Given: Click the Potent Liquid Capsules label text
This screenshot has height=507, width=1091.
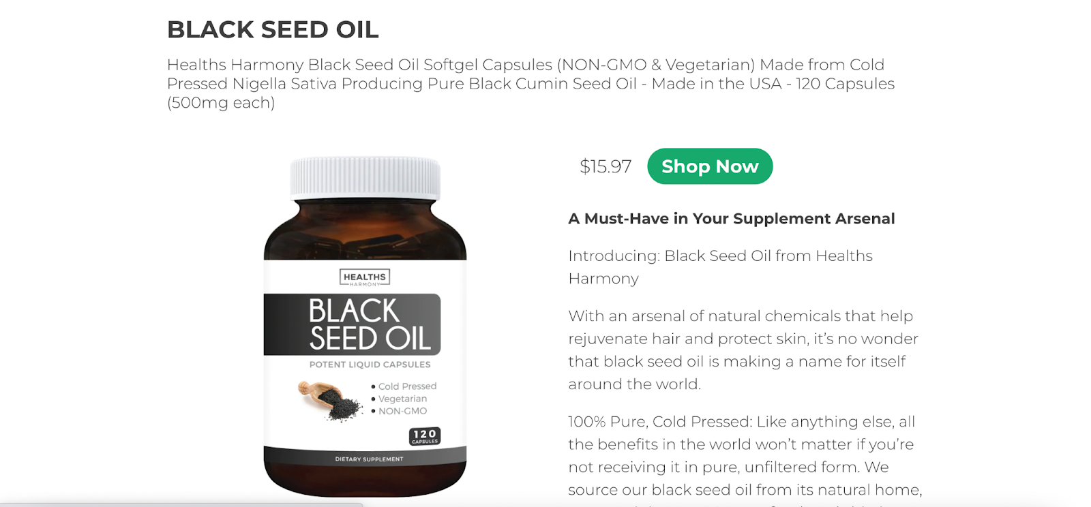Looking at the screenshot, I should [370, 365].
